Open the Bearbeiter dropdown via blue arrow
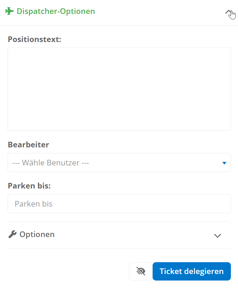 (224, 163)
